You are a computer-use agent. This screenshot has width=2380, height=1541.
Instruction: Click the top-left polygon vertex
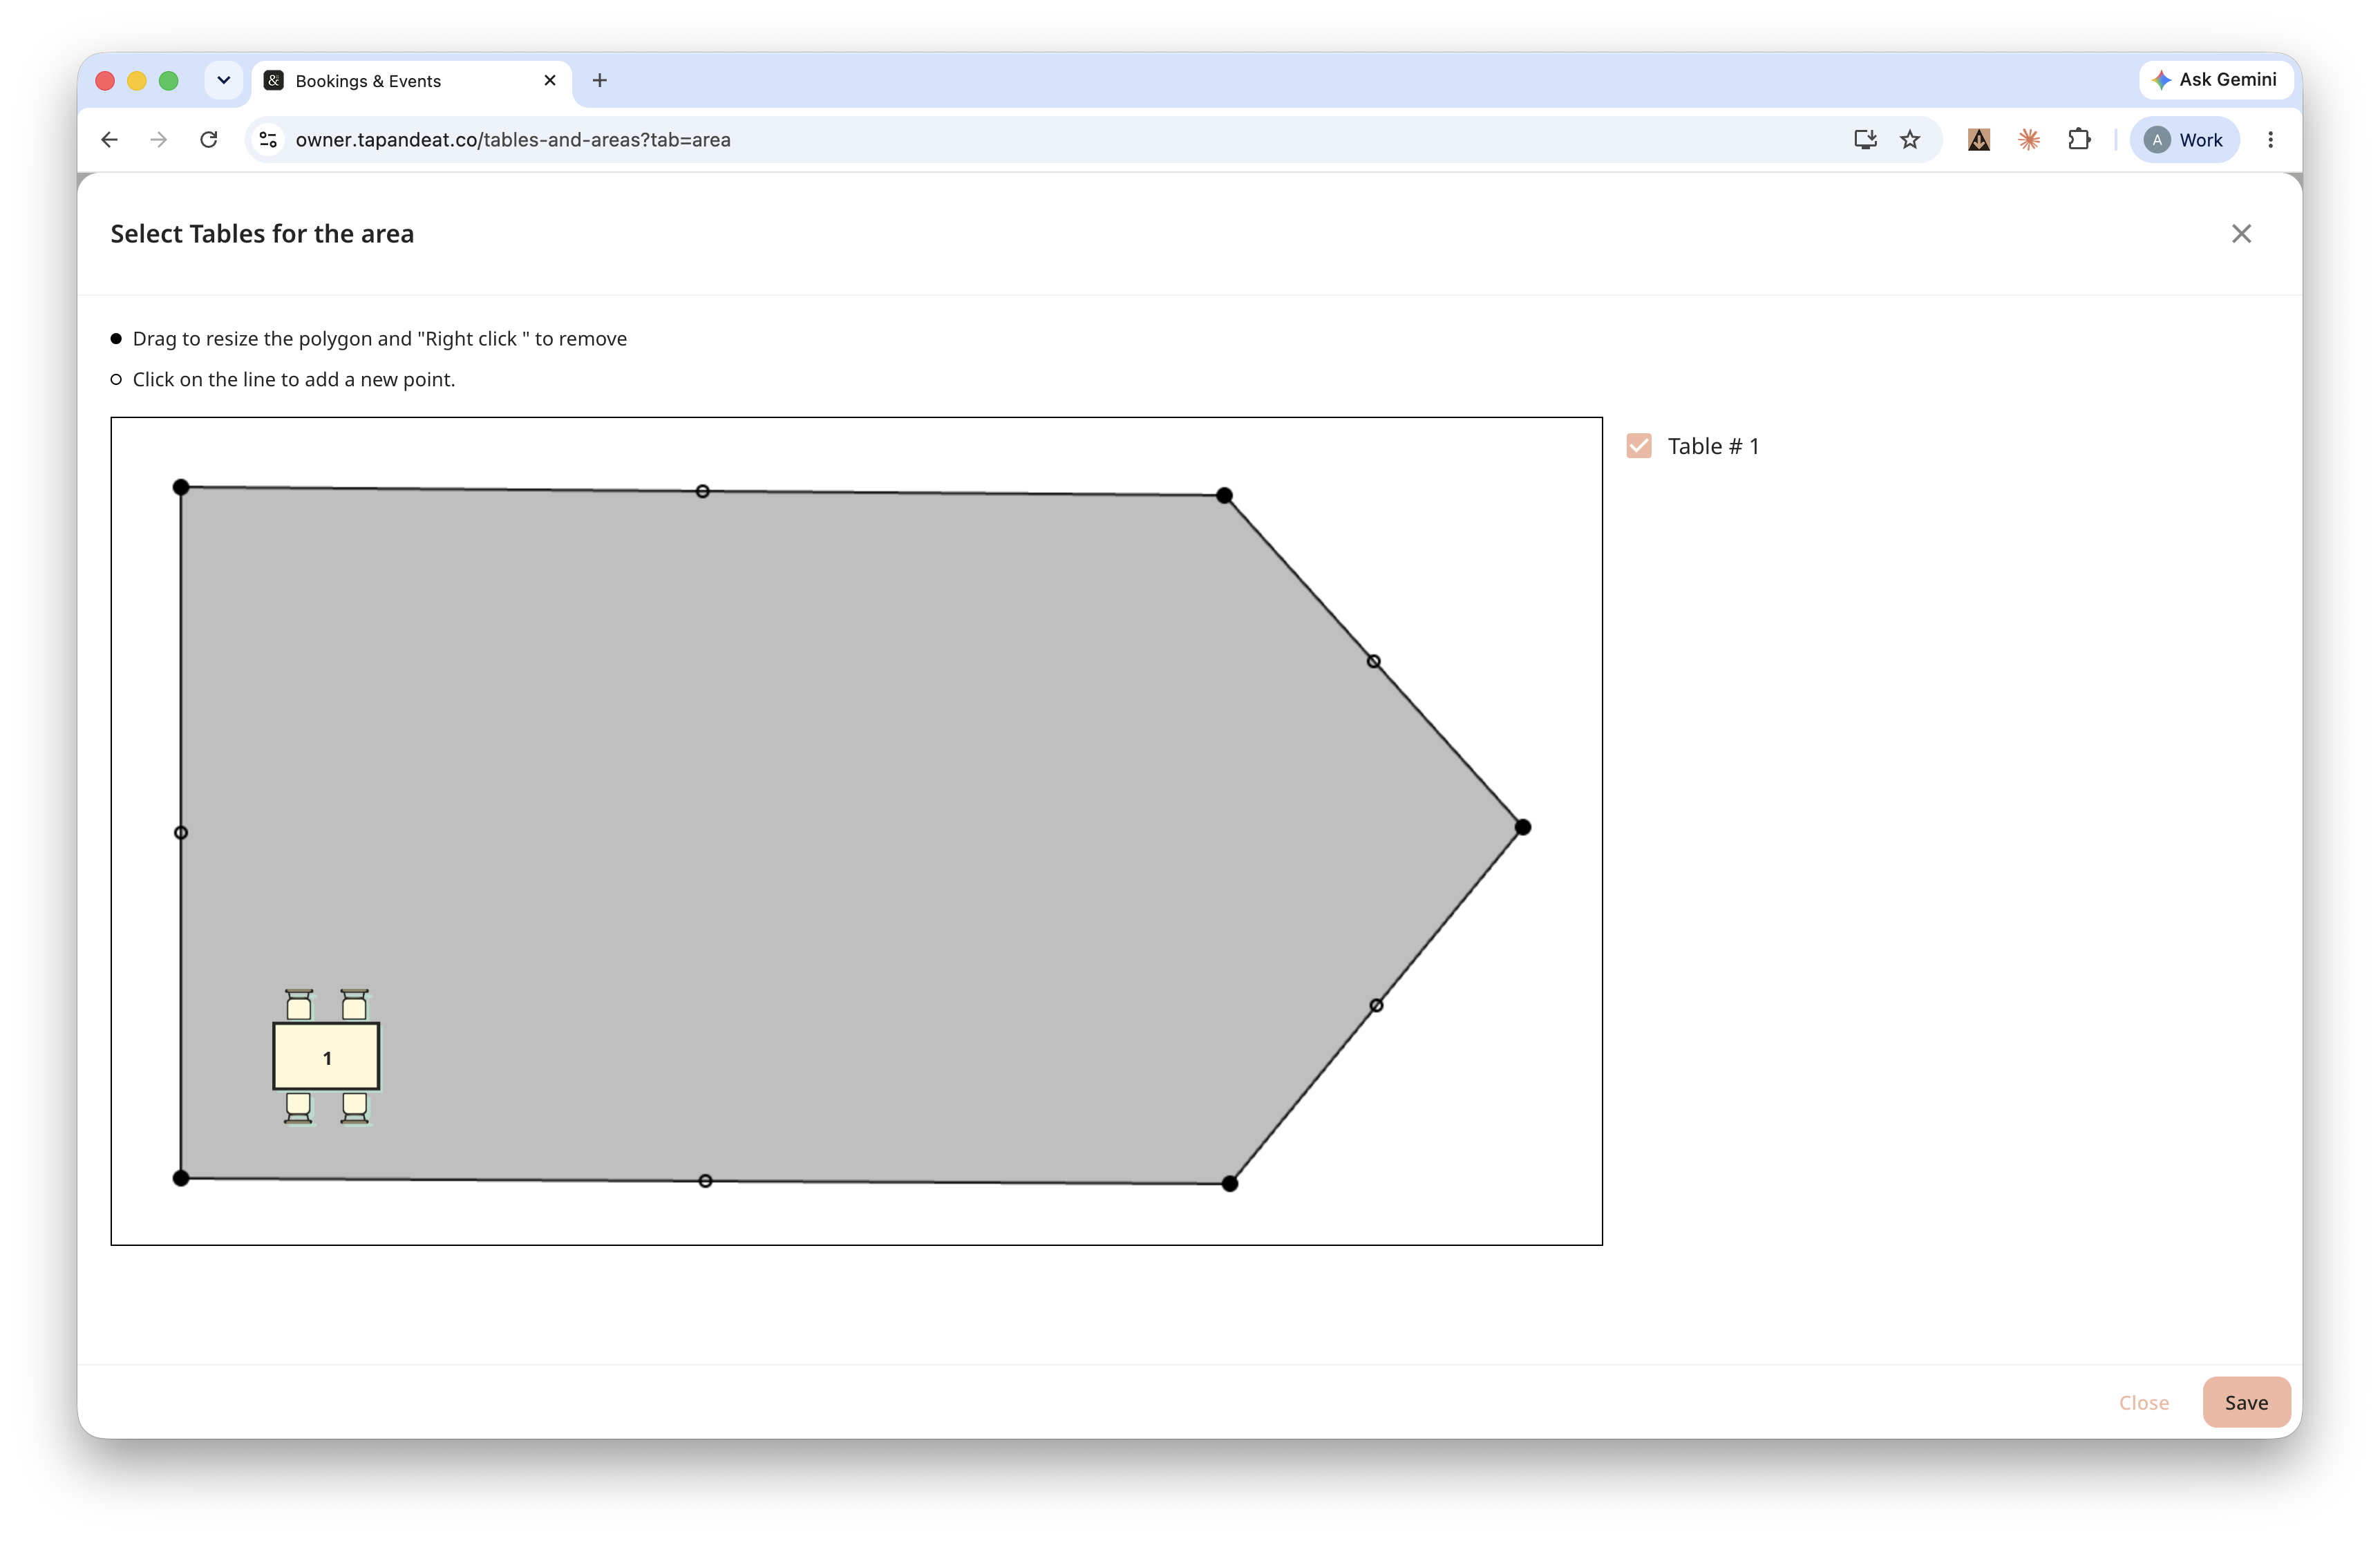coord(181,487)
